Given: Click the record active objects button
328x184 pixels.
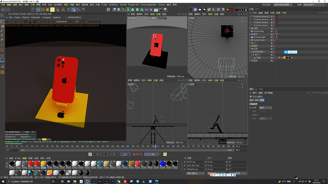Looking at the screenshot, I should (134, 154).
